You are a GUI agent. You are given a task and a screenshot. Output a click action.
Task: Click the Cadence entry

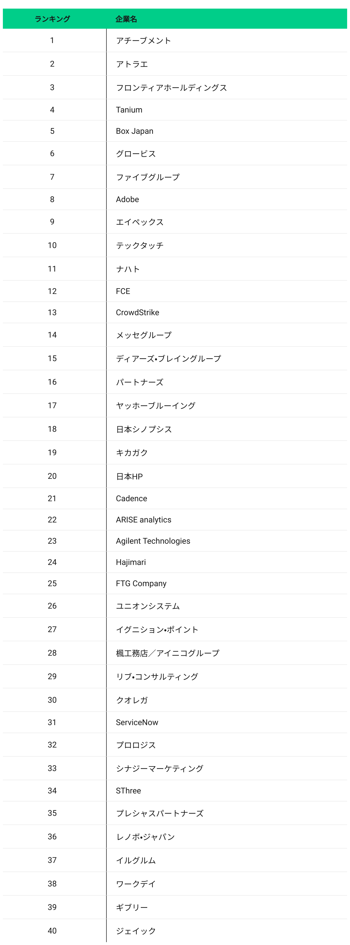click(131, 499)
